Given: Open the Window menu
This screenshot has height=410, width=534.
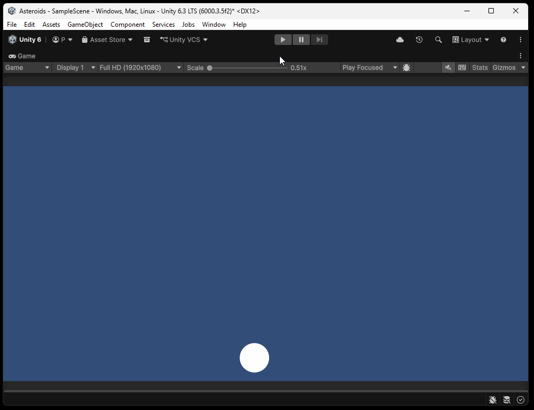Looking at the screenshot, I should [x=214, y=25].
